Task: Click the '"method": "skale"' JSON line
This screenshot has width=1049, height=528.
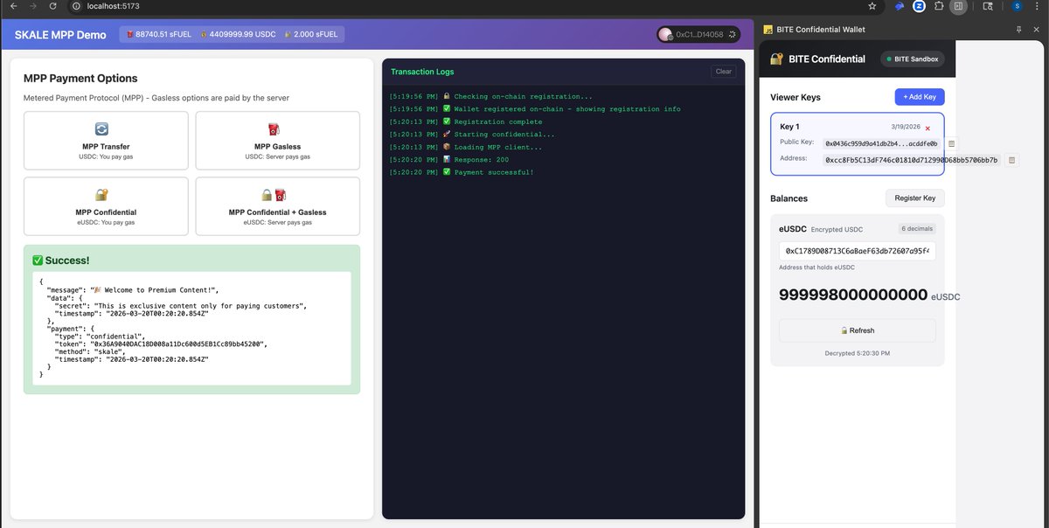Action: tap(90, 351)
